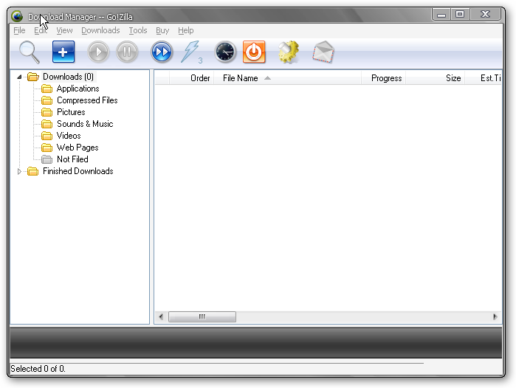Select the Not Filed folder
The image size is (516, 388).
[72, 159]
